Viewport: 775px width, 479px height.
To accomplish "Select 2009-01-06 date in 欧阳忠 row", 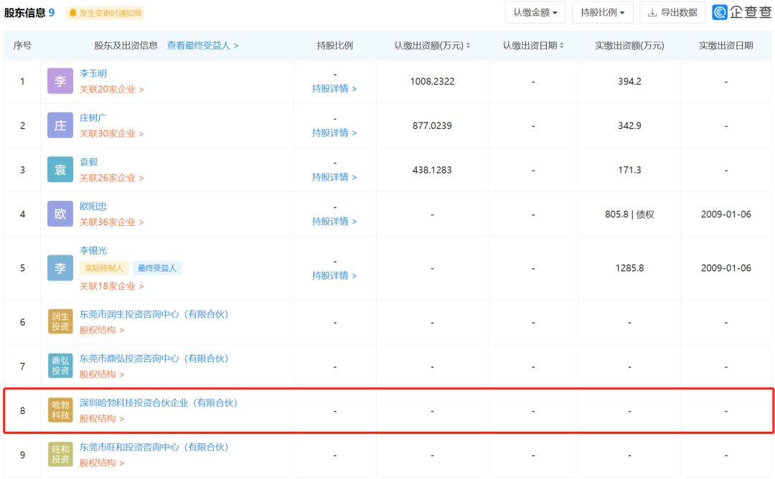I will (x=725, y=214).
